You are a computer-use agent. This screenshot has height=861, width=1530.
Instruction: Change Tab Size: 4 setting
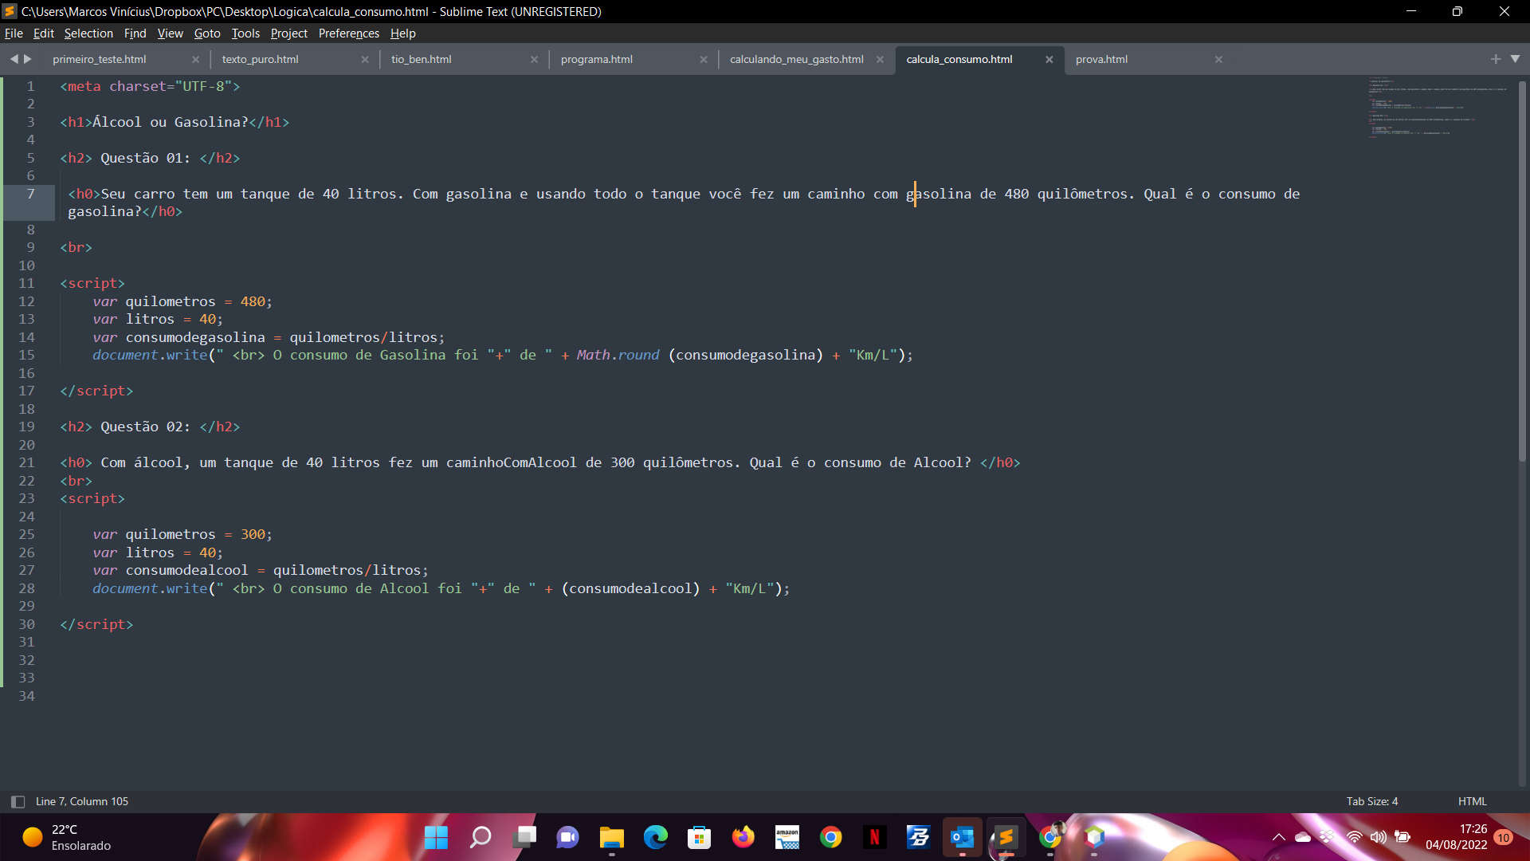pos(1372,801)
